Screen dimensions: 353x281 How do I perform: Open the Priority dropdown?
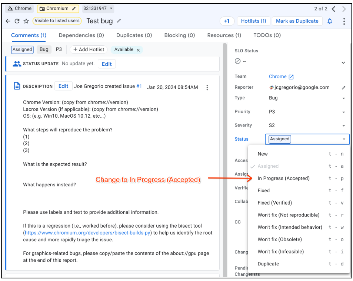coord(343,112)
